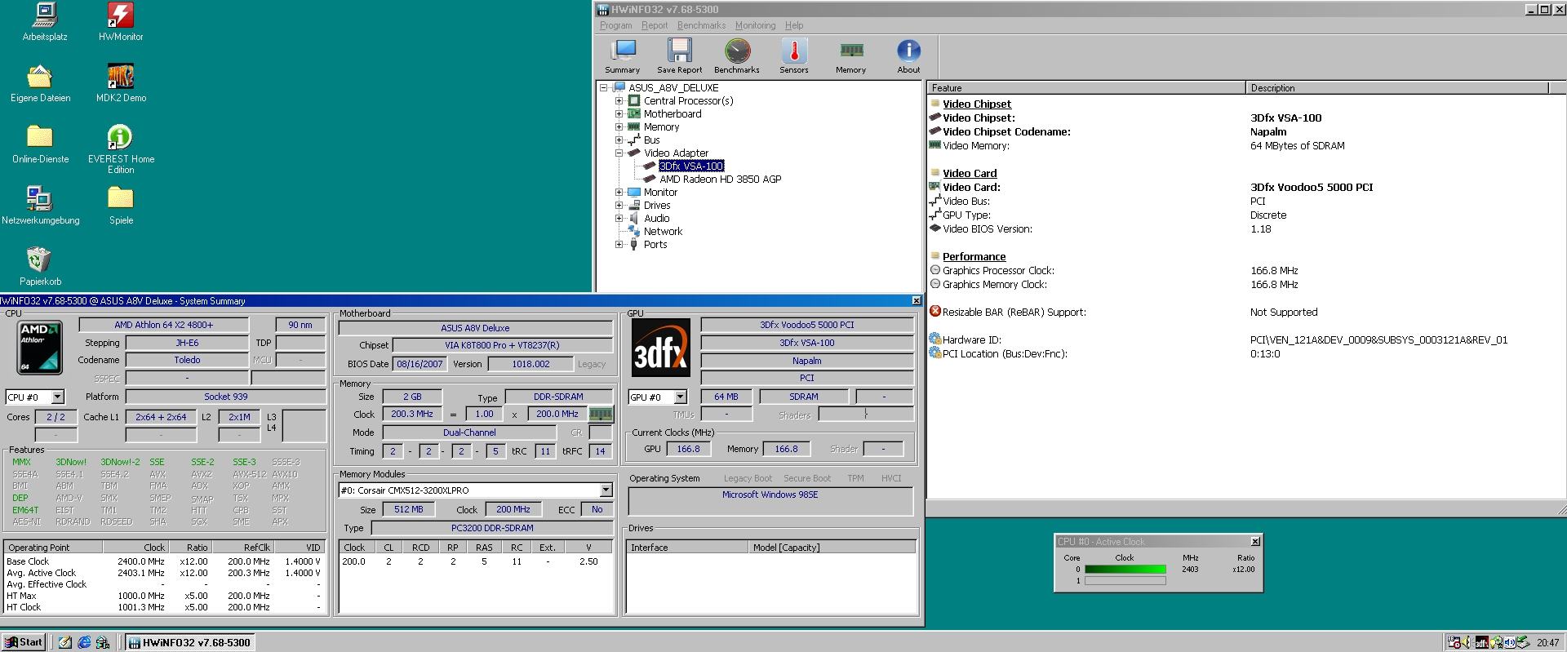The image size is (1567, 652).
Task: Click the show desktop quick launch icon
Action: (65, 642)
